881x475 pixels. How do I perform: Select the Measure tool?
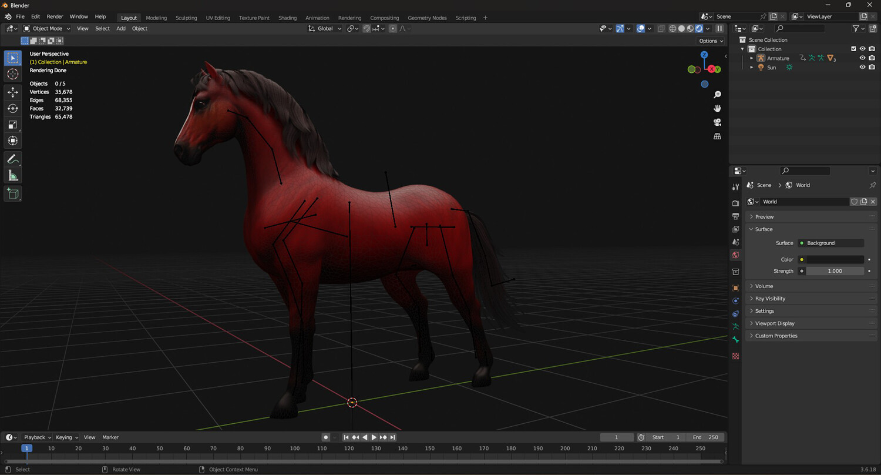click(12, 176)
